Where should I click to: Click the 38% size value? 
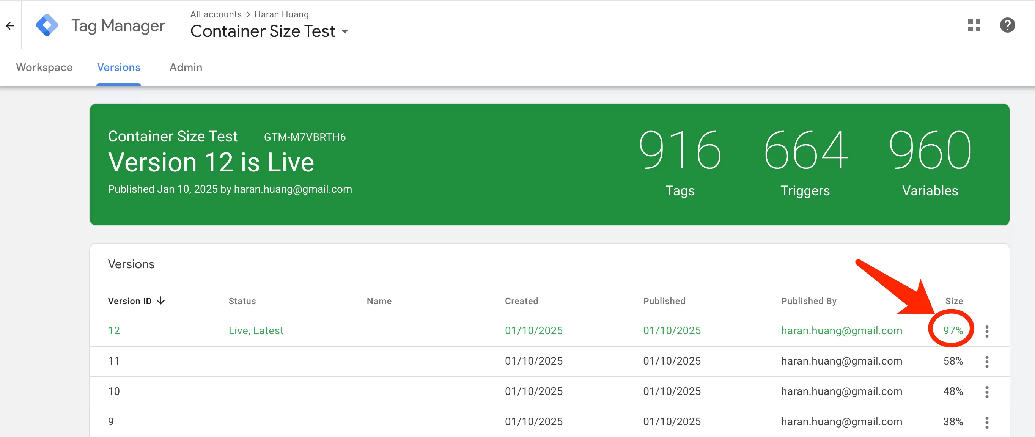(953, 422)
